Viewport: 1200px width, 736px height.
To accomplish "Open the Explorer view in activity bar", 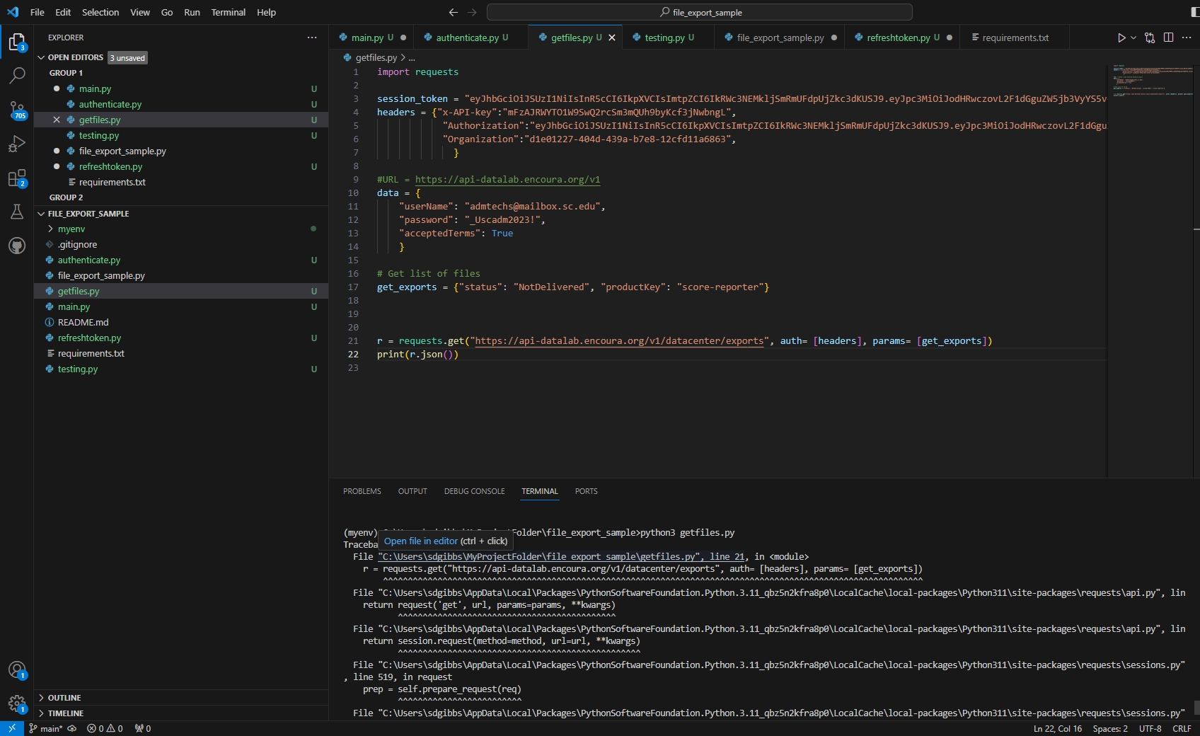I will pos(17,42).
